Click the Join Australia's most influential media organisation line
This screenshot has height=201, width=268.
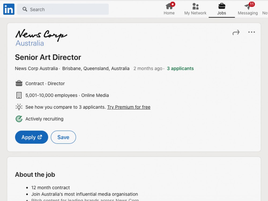point(85,194)
